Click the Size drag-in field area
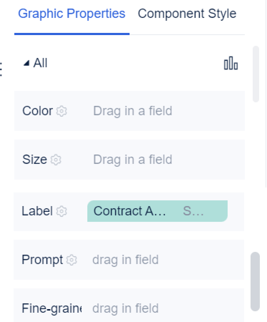Viewport: 267px width, 322px height. tap(132, 160)
